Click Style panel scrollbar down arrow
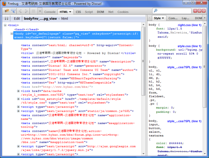The width and height of the screenshot is (209, 158). [x=204, y=154]
